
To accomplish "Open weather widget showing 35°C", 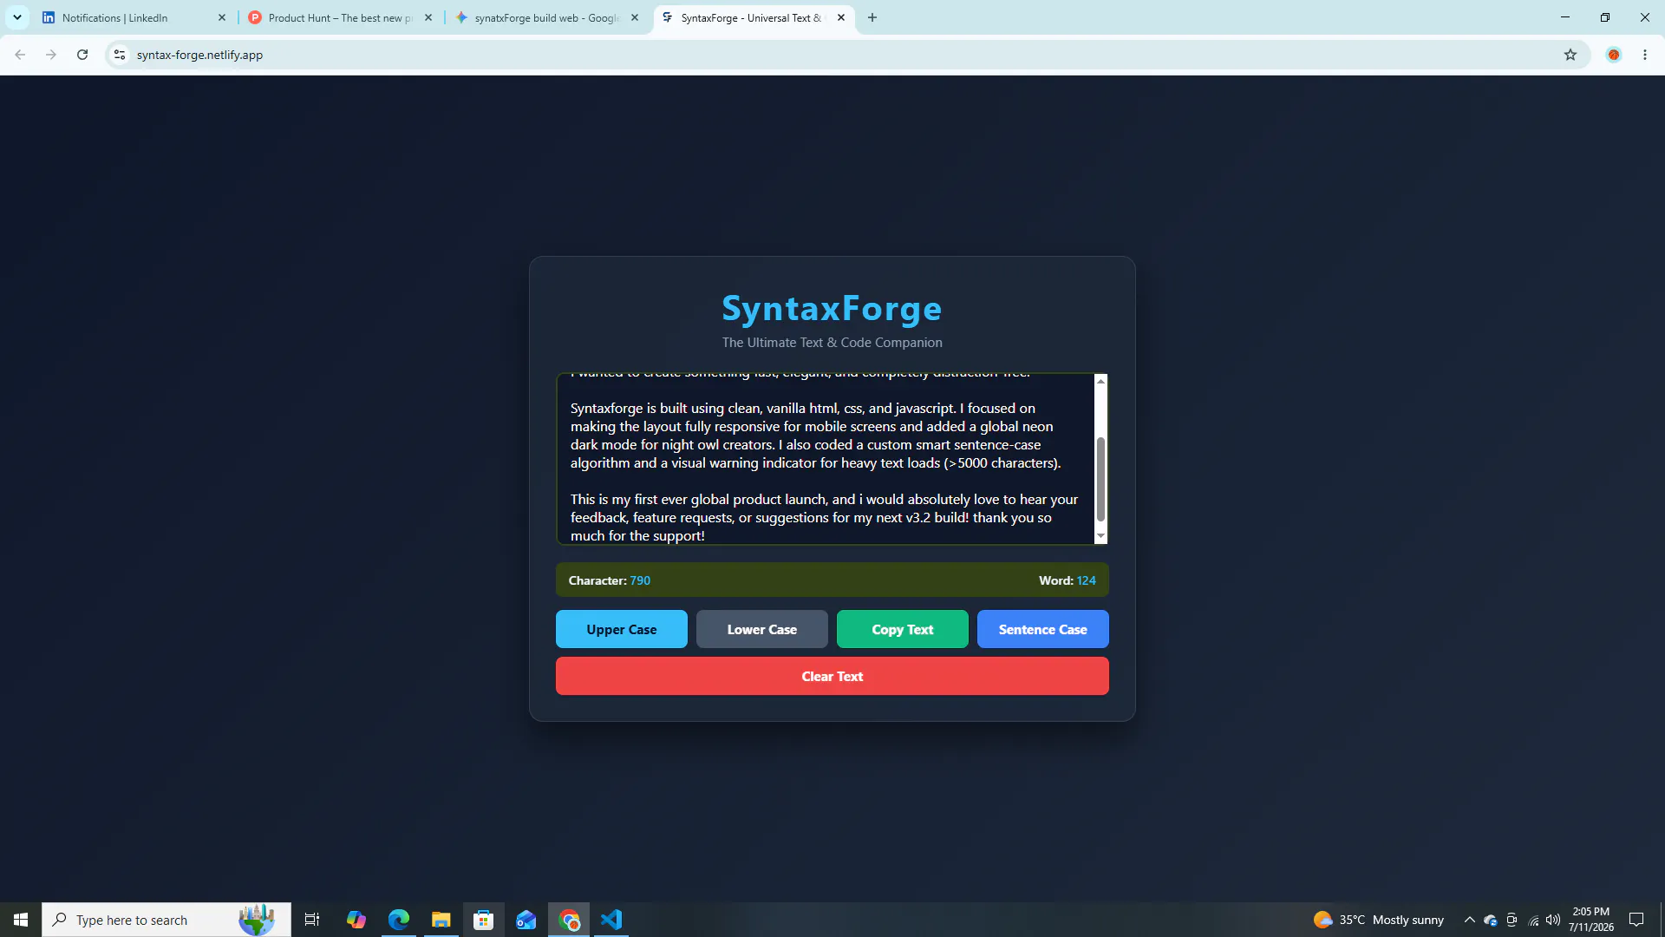I will (1379, 920).
